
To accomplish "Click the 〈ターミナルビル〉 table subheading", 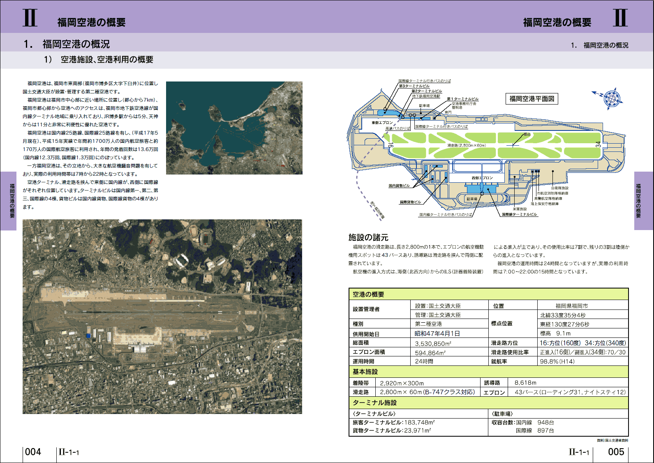I will tap(374, 414).
